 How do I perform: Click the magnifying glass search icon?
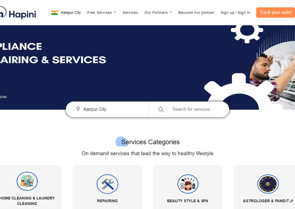(x=161, y=109)
